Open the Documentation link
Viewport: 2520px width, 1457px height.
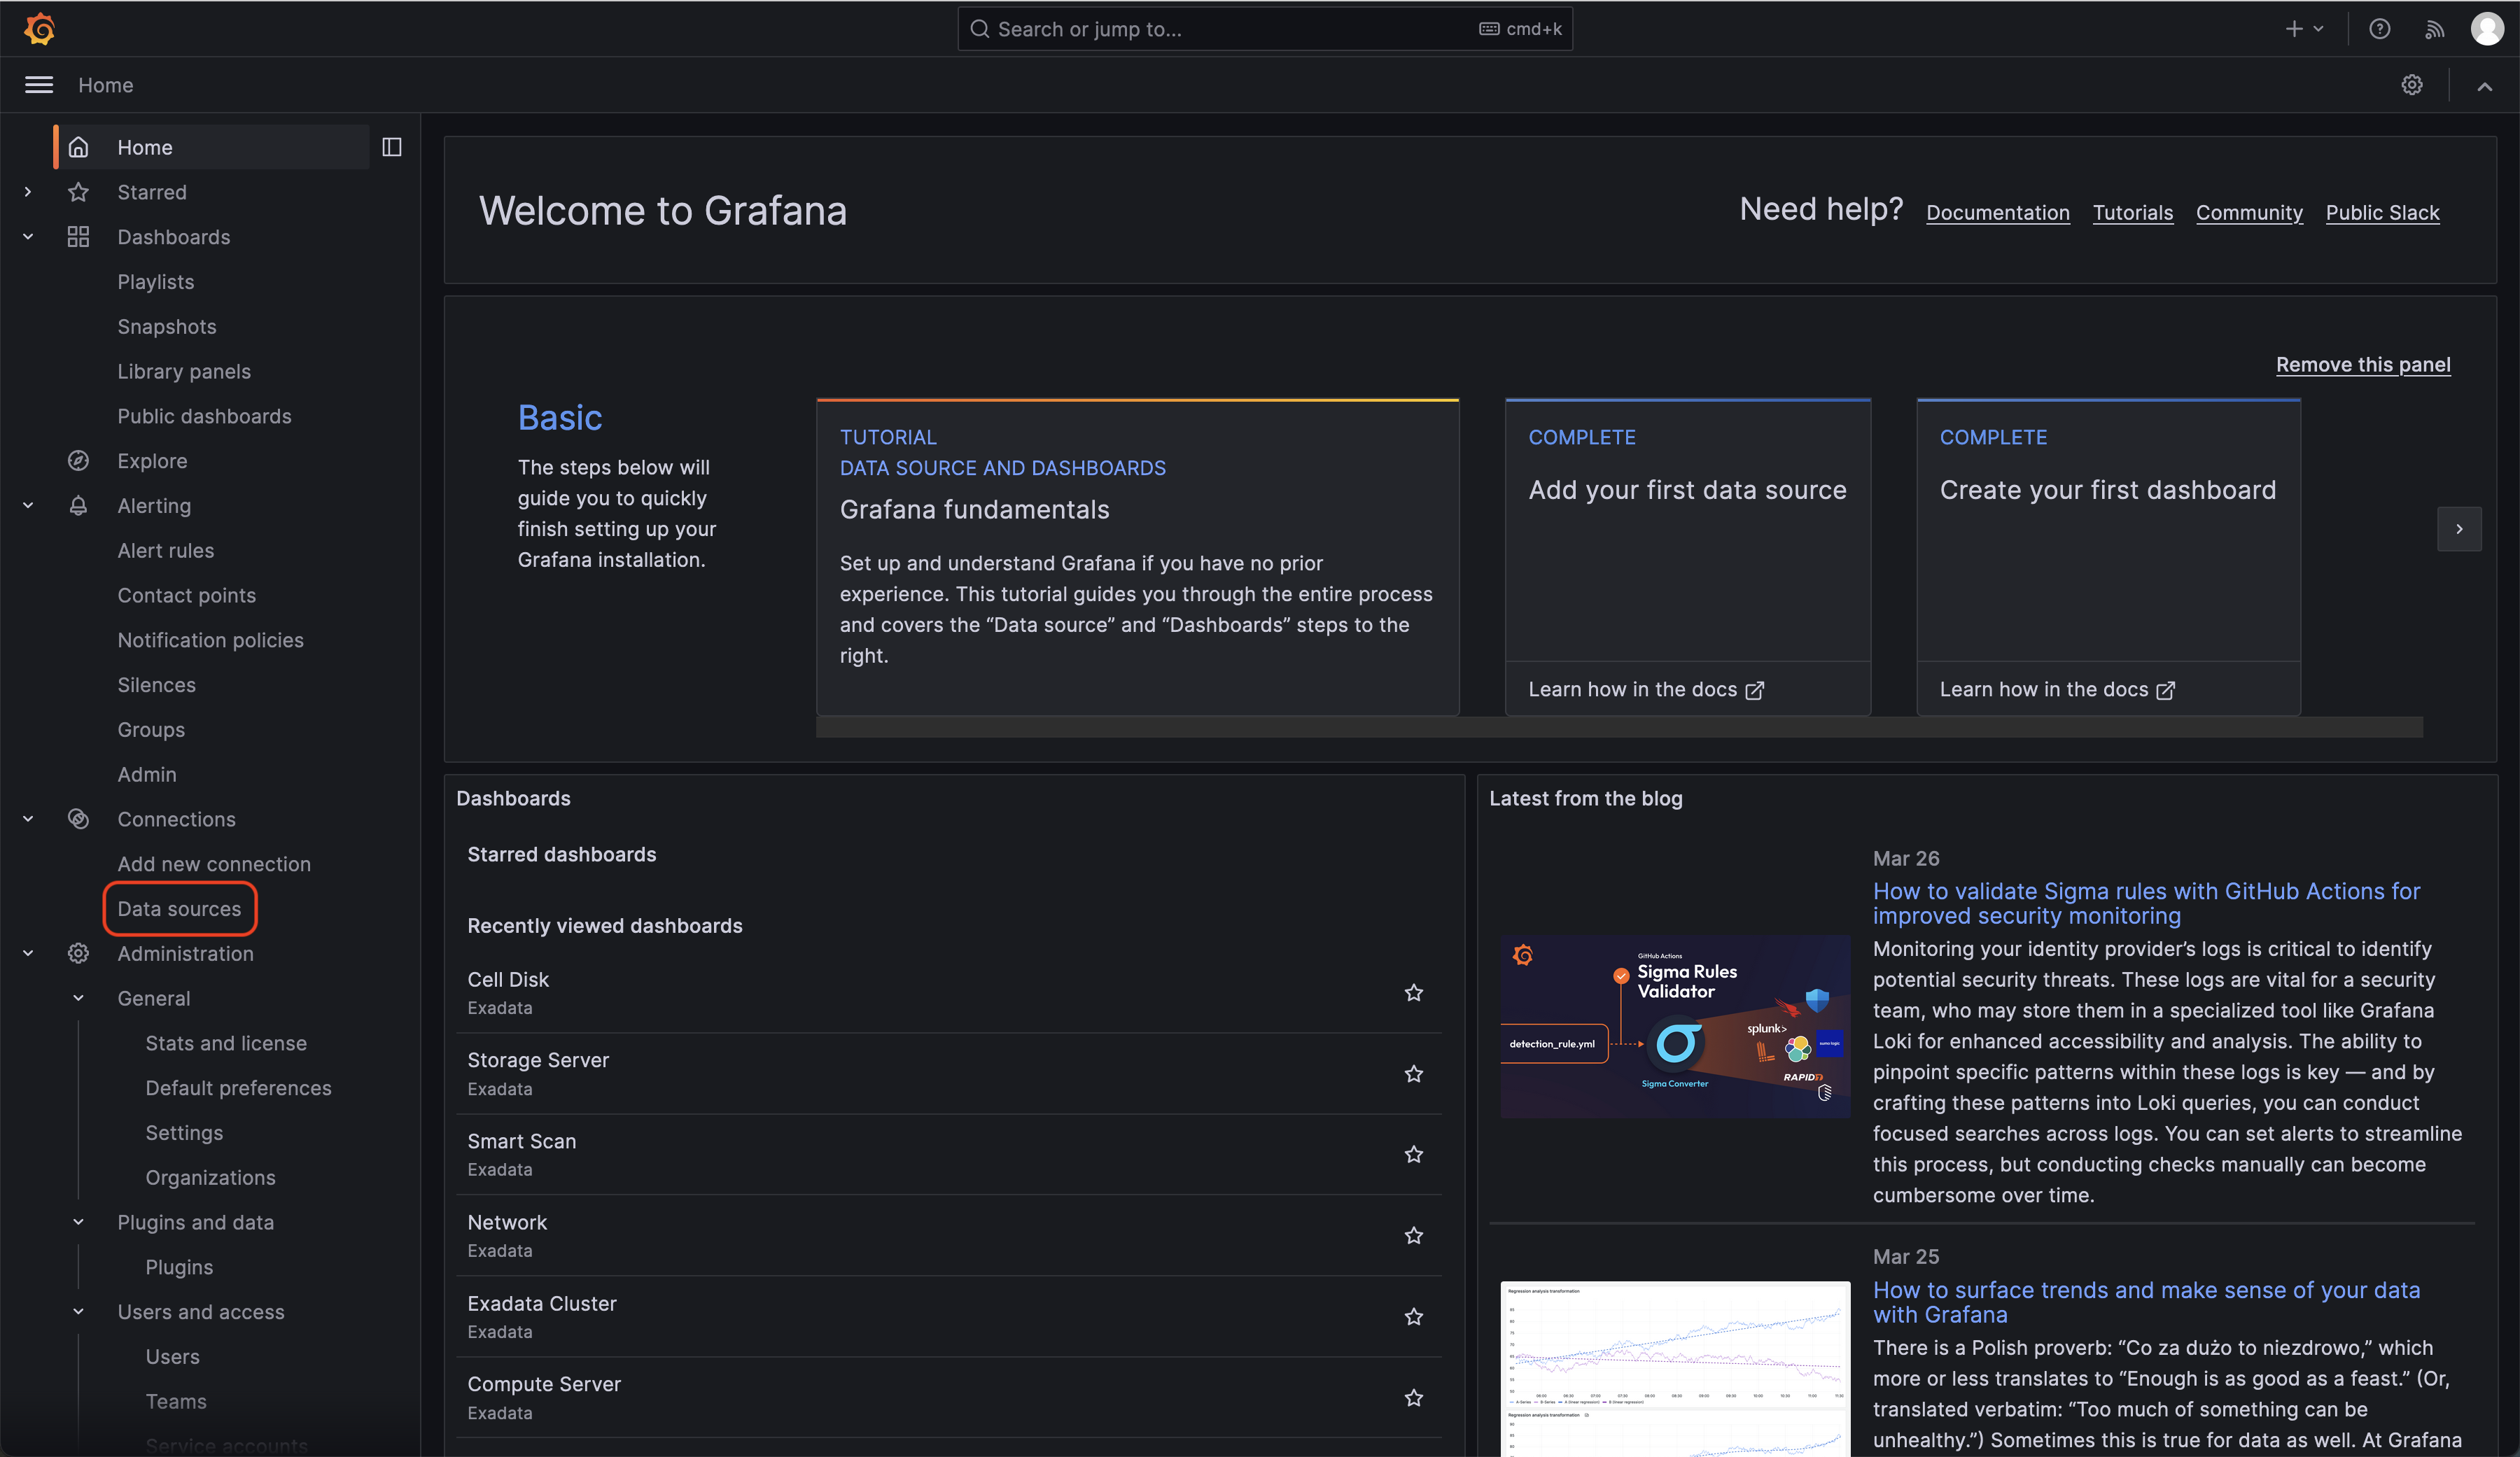(x=1997, y=213)
